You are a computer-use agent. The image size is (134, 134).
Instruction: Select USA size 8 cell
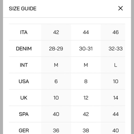pyautogui.click(x=86, y=81)
